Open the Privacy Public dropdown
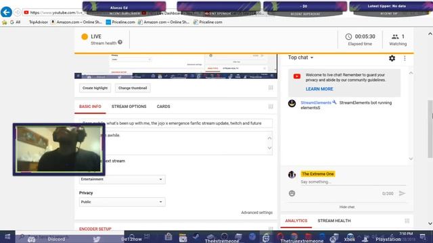433x243 pixels. 122,202
